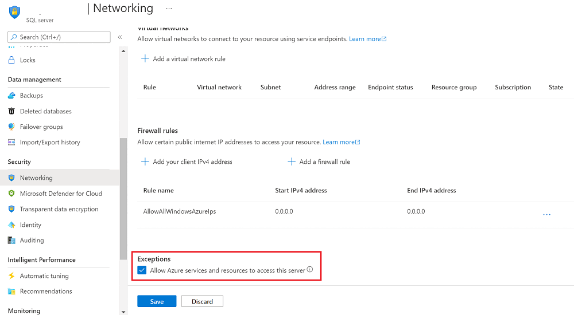Click the Locks padlock icon
574x315 pixels.
tap(11, 60)
